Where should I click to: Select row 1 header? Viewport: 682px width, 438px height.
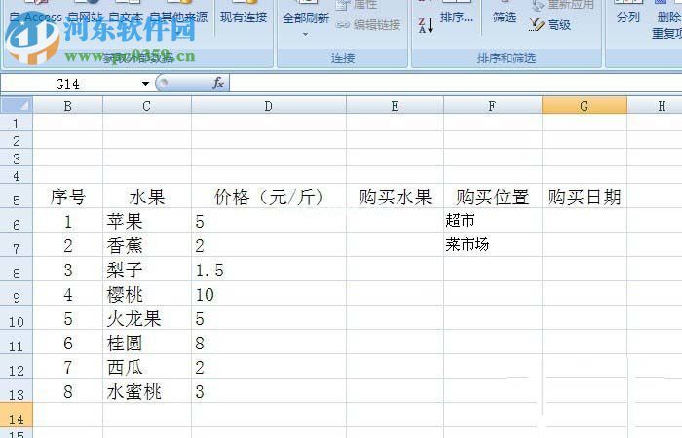click(17, 124)
